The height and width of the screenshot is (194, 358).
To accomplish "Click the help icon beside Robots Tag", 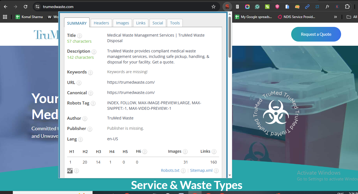I will tap(93, 103).
